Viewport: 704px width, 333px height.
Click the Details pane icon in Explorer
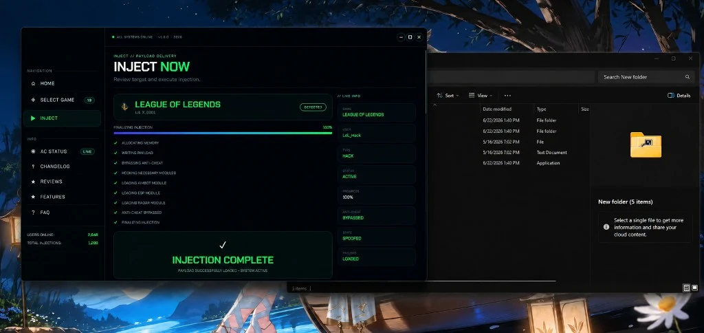pos(671,96)
